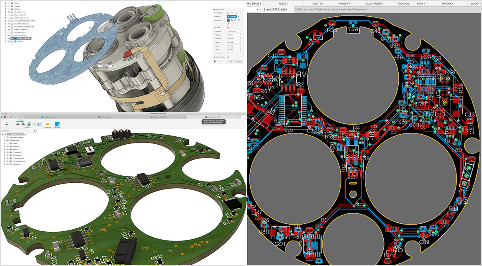The height and width of the screenshot is (266, 482).
Task: Switch to the third Condor-Top document tab
Action: click(x=159, y=117)
